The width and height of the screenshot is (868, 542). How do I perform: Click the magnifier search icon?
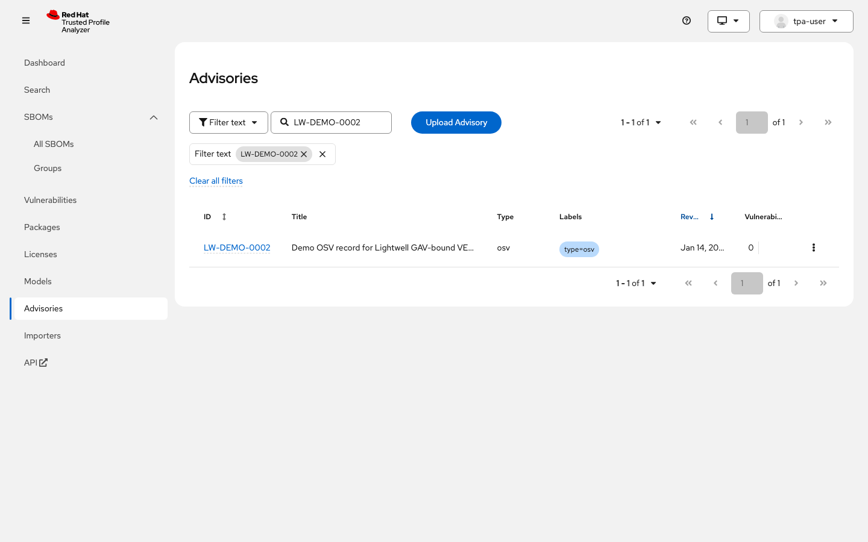[x=285, y=122]
